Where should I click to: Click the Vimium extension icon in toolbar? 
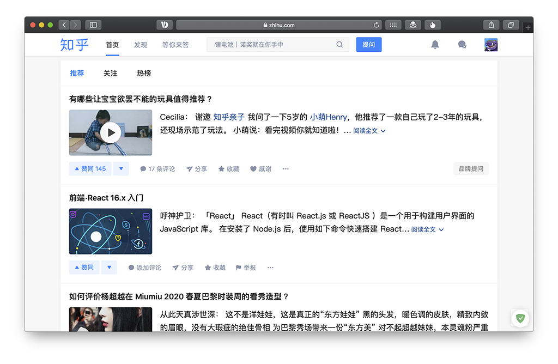[x=165, y=25]
